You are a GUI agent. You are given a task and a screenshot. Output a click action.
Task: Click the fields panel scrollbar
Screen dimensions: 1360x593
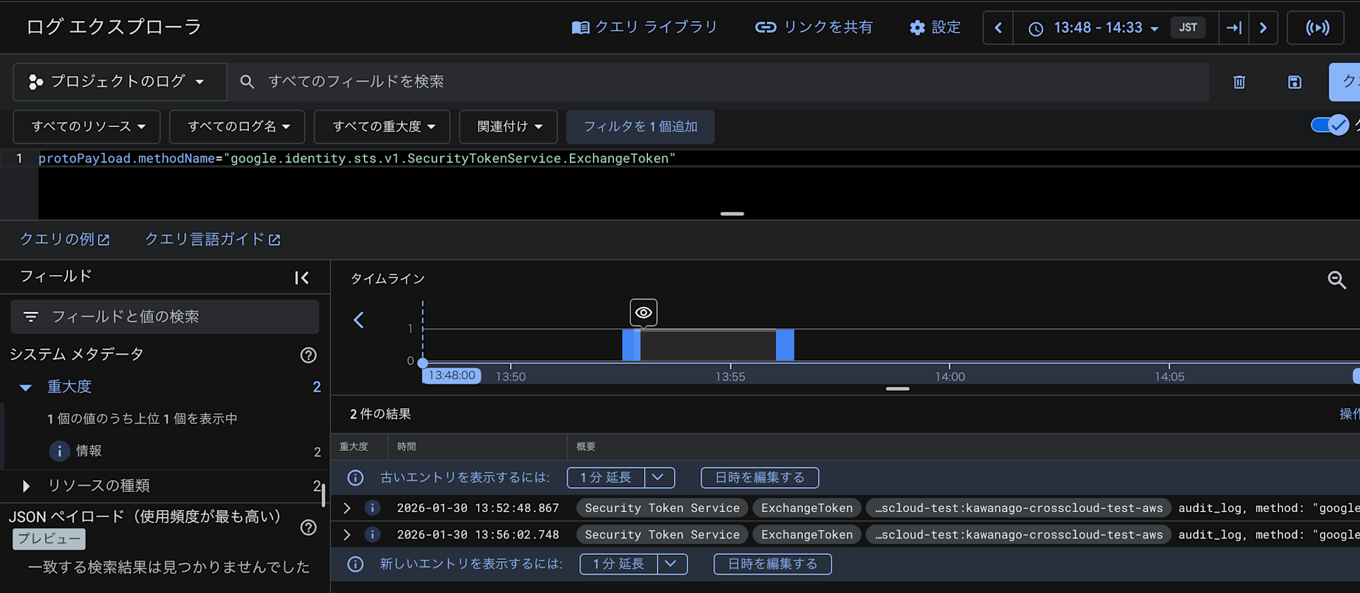[x=324, y=495]
